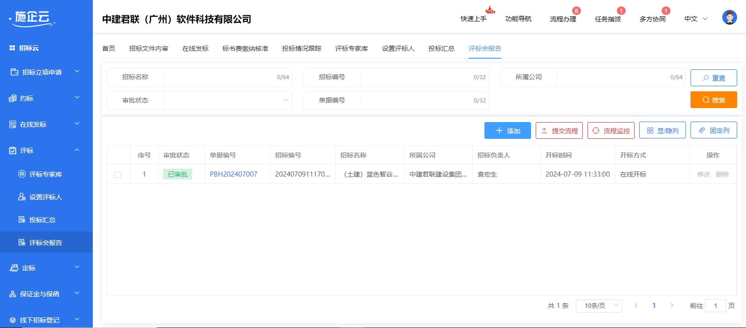Click the 显/隐列 column toggle button
The height and width of the screenshot is (328, 746).
[x=662, y=130]
